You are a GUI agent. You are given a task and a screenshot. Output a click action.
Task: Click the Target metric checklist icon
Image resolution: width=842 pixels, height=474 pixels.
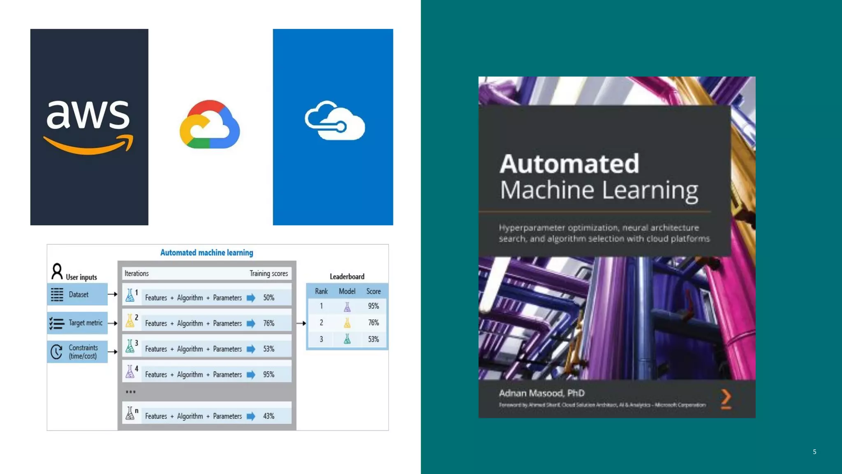(57, 323)
